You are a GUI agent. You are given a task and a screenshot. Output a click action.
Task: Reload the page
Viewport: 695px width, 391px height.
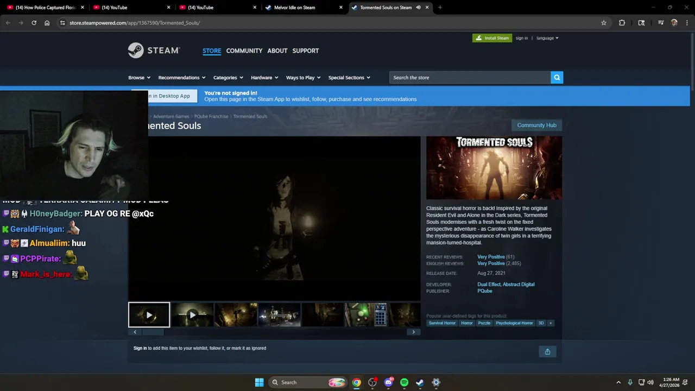[x=34, y=23]
